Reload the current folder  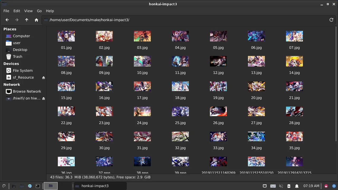(331, 20)
